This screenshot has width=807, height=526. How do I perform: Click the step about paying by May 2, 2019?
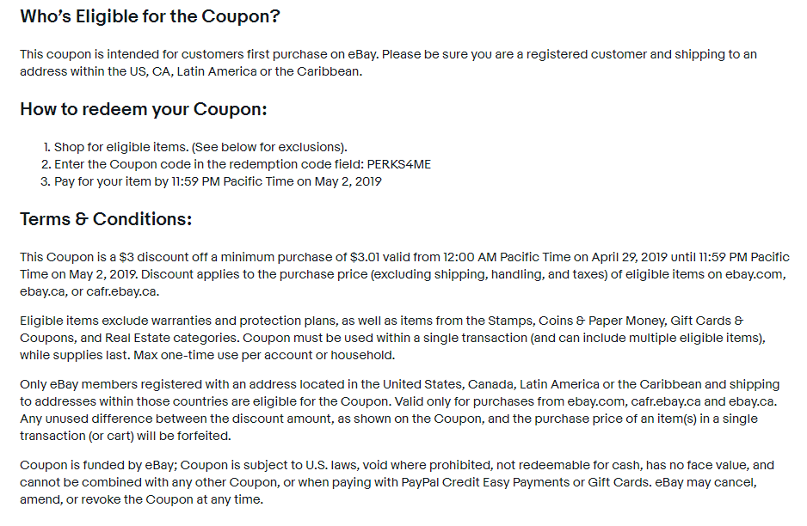[218, 181]
